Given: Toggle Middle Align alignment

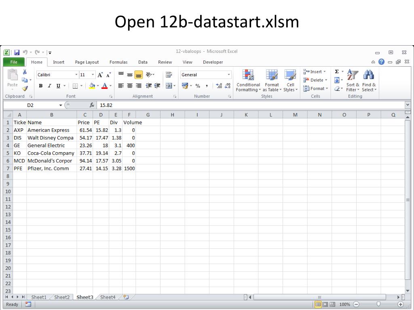Looking at the screenshot, I should (x=130, y=75).
